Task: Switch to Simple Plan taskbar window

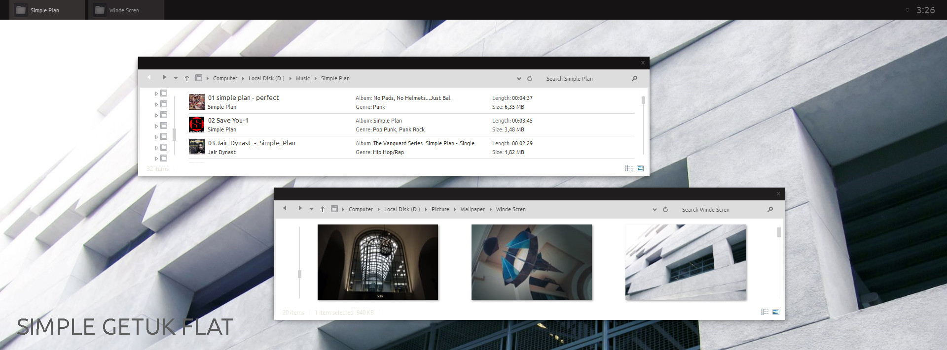Action: (48, 10)
